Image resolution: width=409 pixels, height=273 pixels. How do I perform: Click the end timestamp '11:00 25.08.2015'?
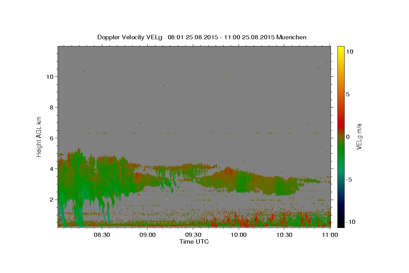[250, 37]
